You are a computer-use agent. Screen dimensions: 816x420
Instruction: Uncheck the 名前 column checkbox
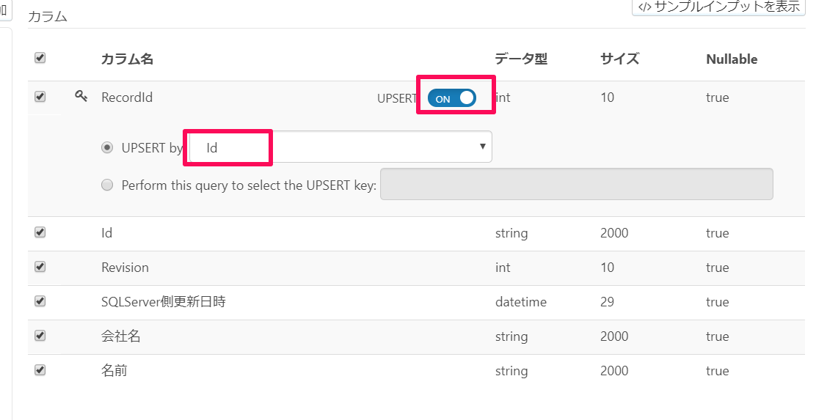(40, 370)
